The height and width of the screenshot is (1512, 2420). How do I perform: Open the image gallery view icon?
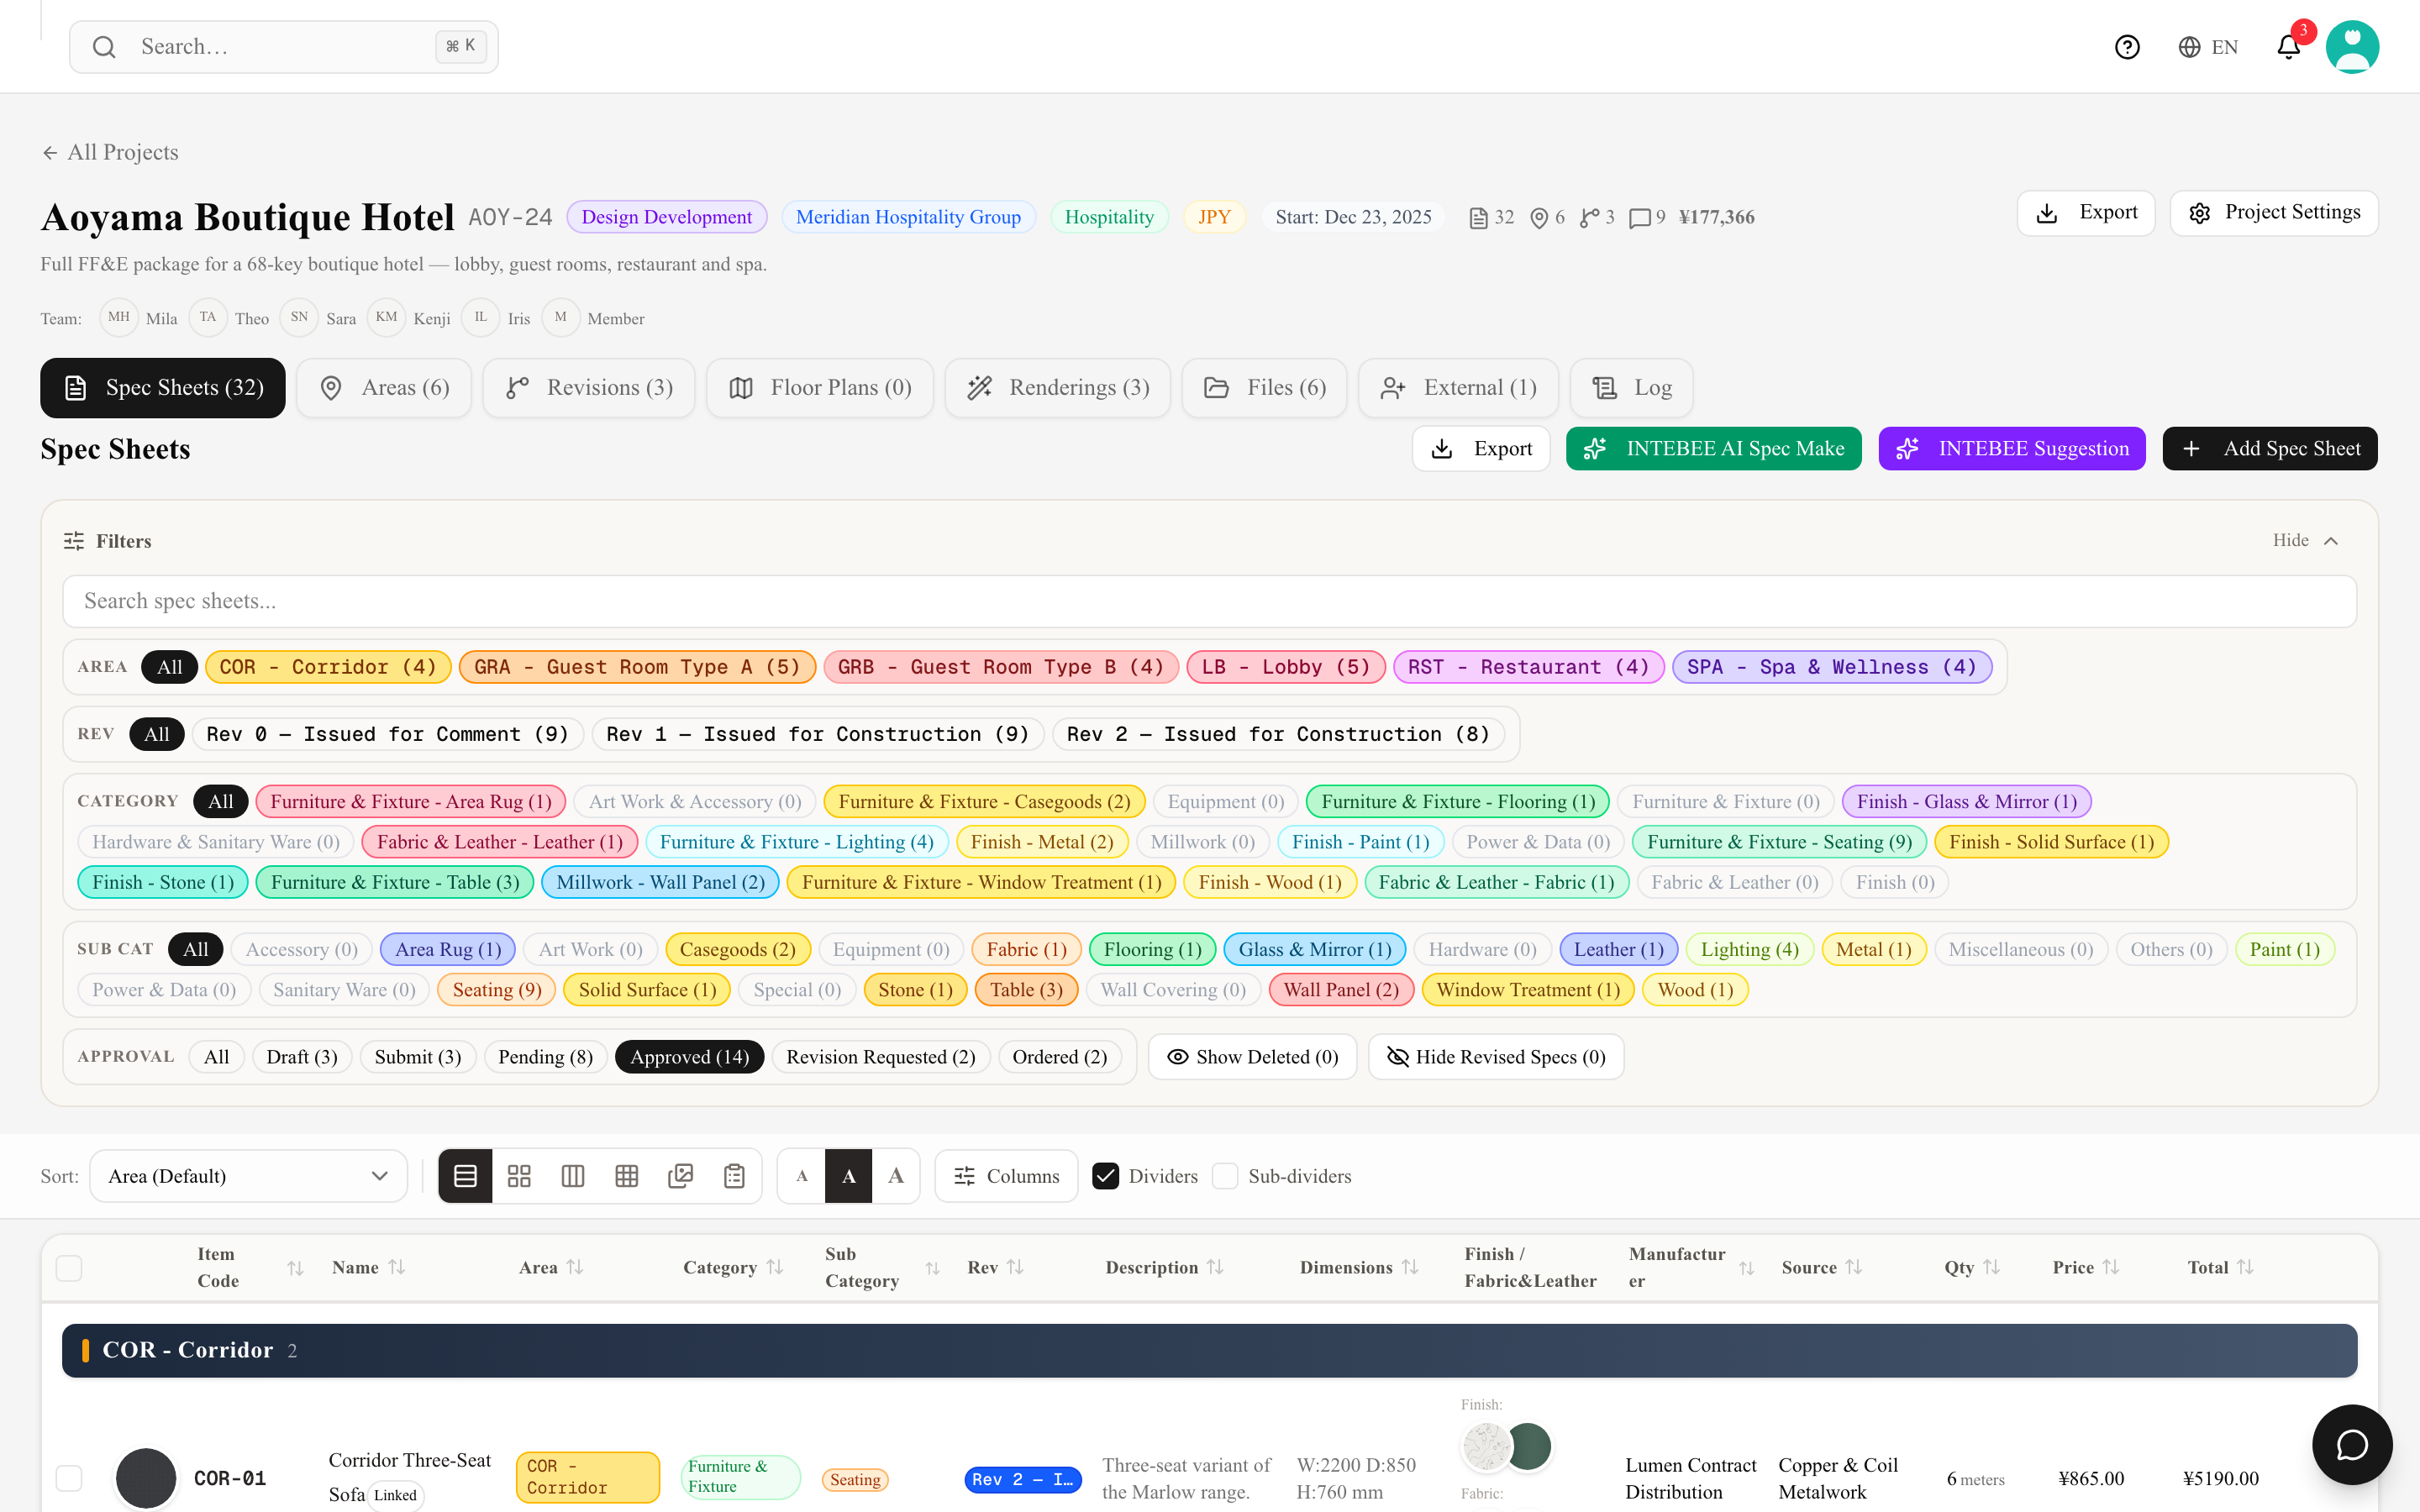pyautogui.click(x=681, y=1176)
